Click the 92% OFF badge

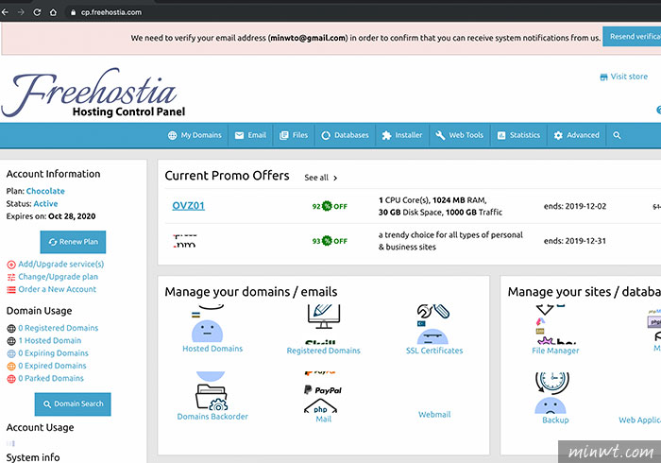[330, 206]
